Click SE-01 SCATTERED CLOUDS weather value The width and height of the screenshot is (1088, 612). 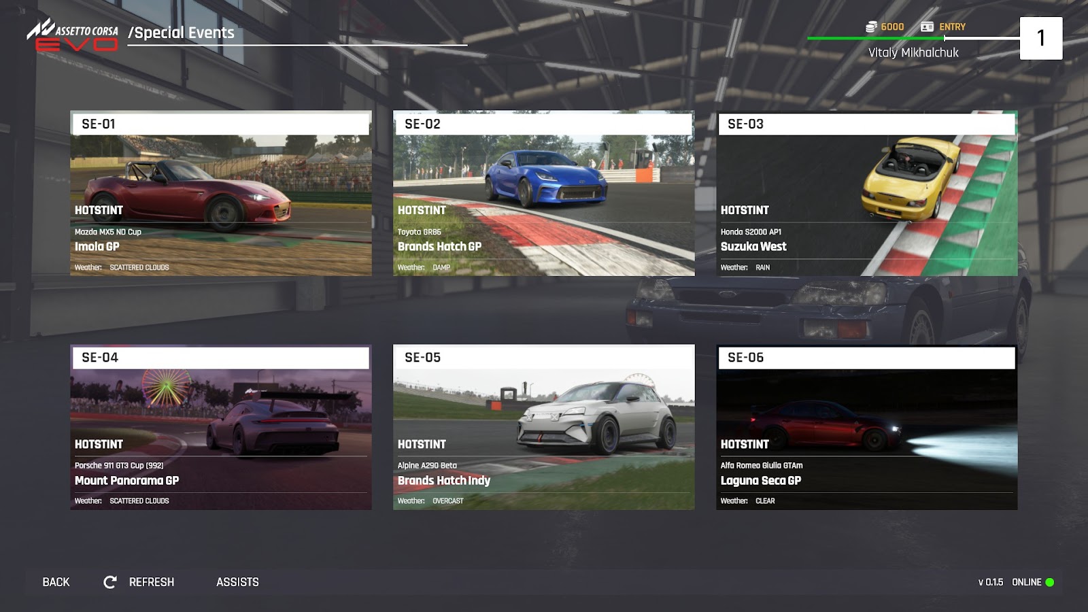coord(139,267)
